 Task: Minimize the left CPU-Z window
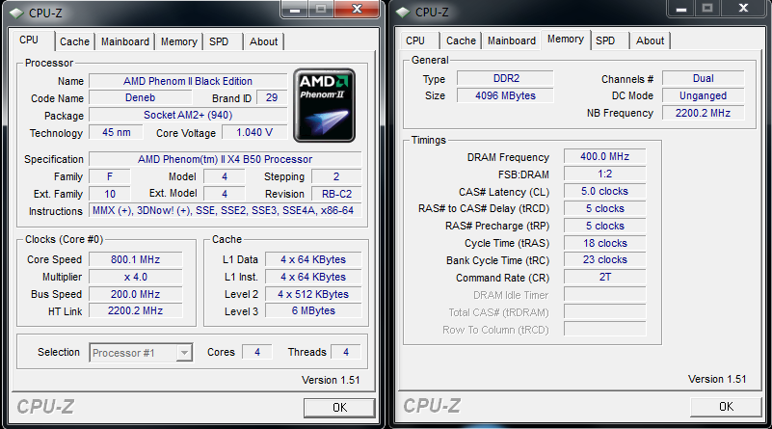[295, 10]
